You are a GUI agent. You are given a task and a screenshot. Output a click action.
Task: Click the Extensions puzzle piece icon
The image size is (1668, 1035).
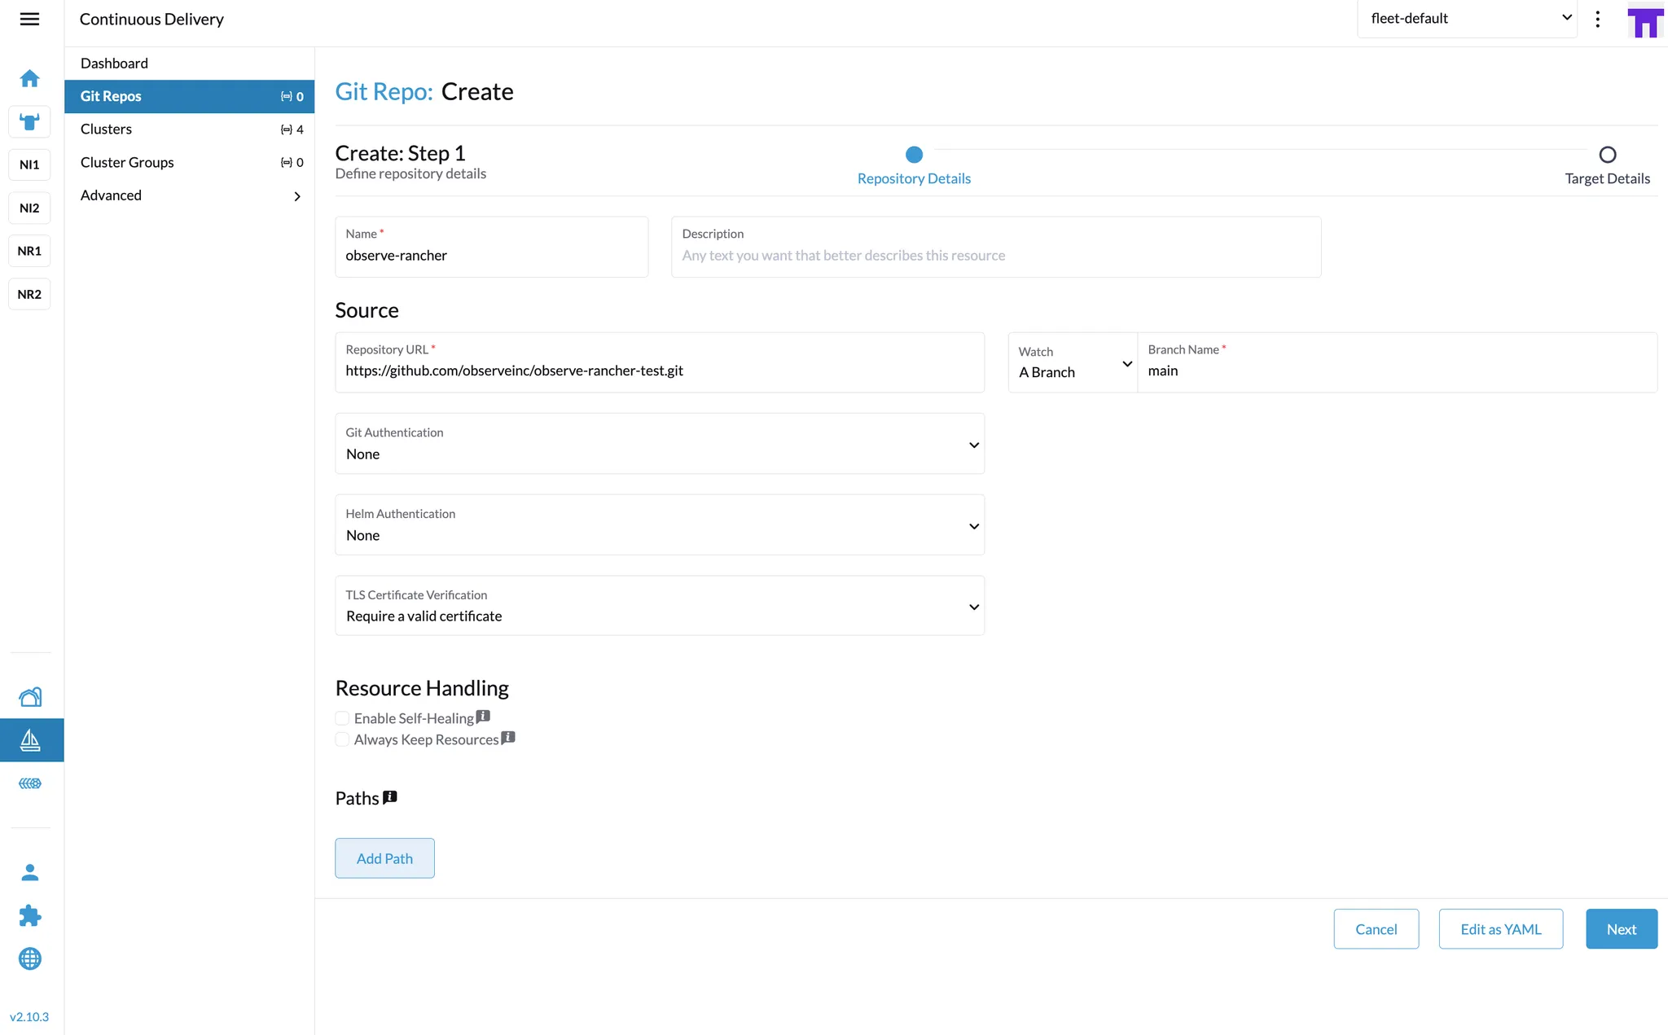tap(30, 915)
